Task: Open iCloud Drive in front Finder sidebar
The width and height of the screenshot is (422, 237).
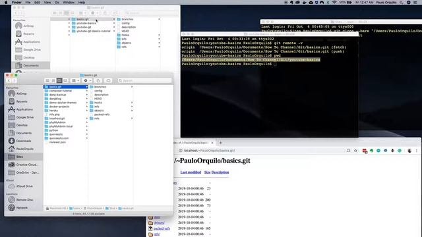Action: (24, 186)
